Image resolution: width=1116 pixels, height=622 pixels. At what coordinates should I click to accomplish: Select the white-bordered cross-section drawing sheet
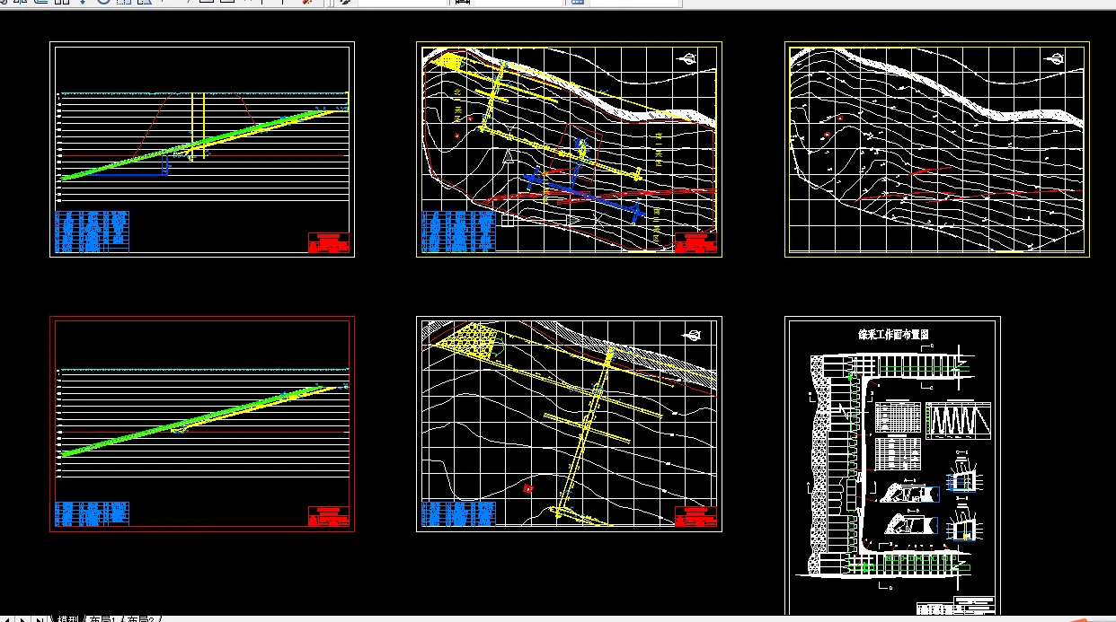click(202, 149)
